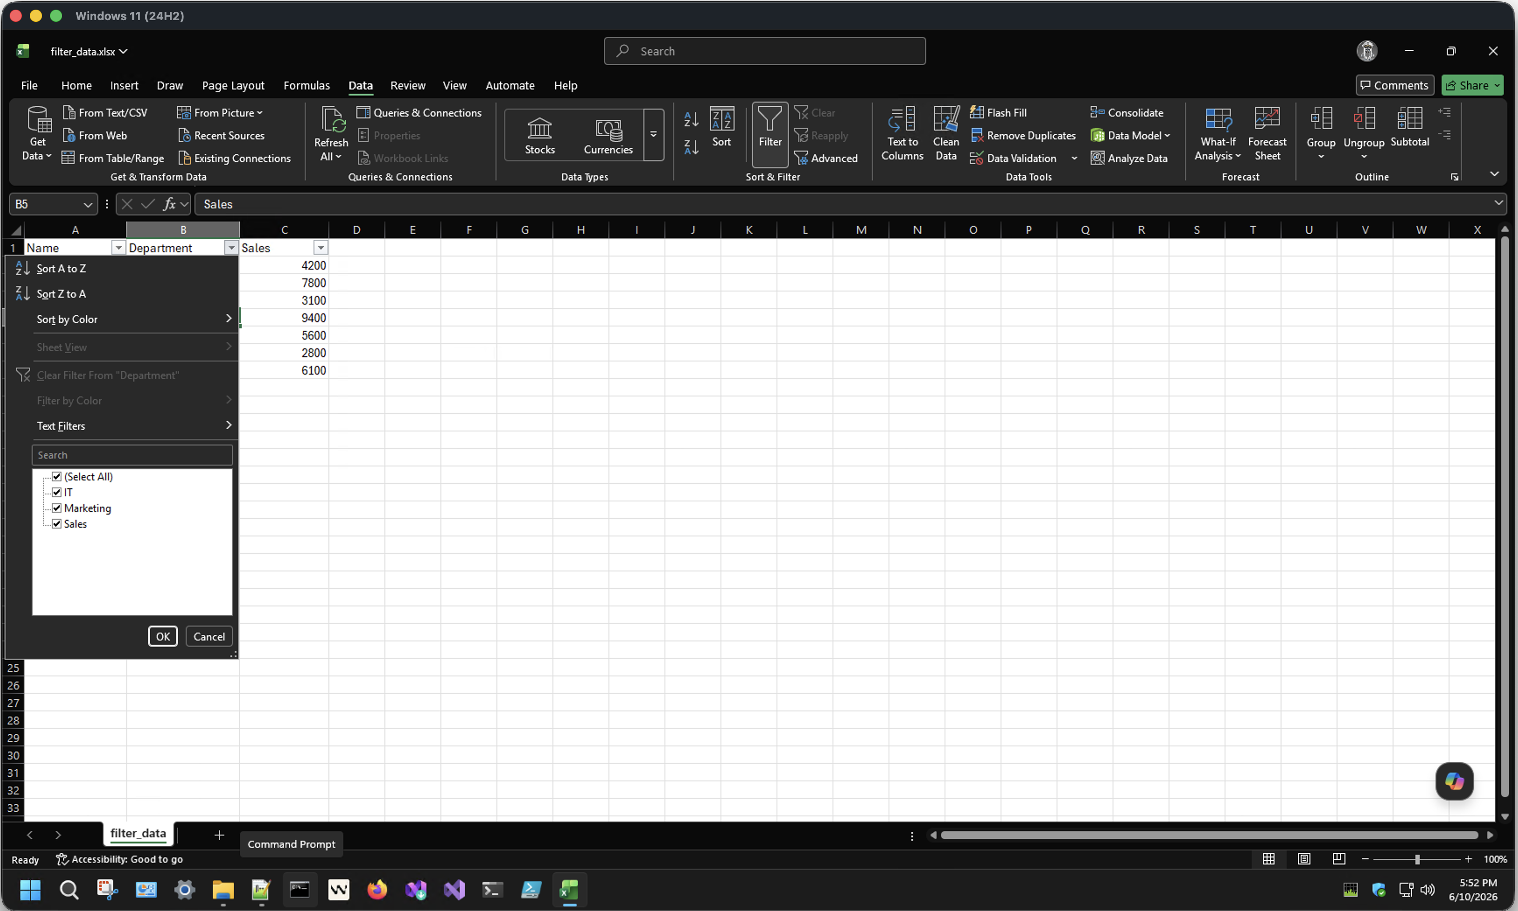Click the filter Search field

tap(132, 455)
